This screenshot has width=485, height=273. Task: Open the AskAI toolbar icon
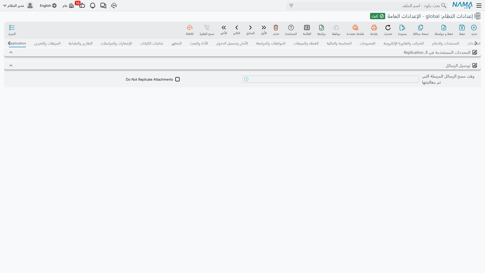click(190, 28)
